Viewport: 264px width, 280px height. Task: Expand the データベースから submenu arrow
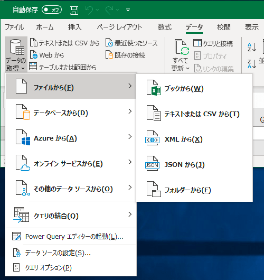130,112
